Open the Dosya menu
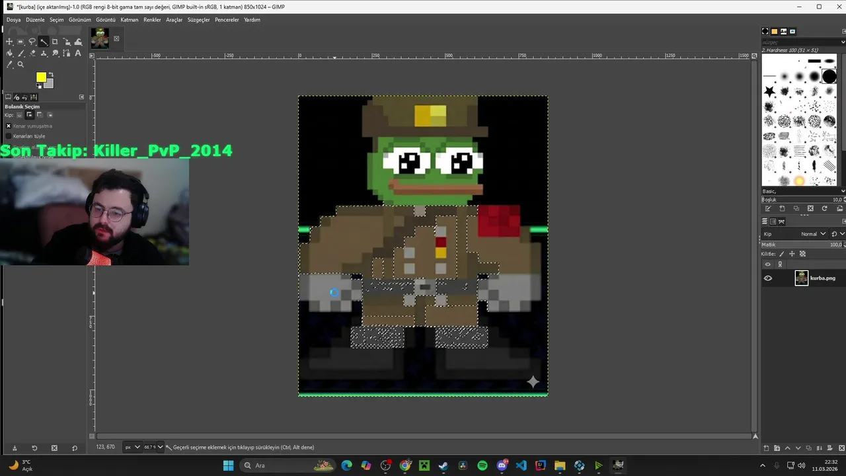Image resolution: width=846 pixels, height=476 pixels. tap(13, 20)
